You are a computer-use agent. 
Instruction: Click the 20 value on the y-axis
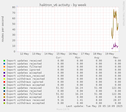pos(14,40)
